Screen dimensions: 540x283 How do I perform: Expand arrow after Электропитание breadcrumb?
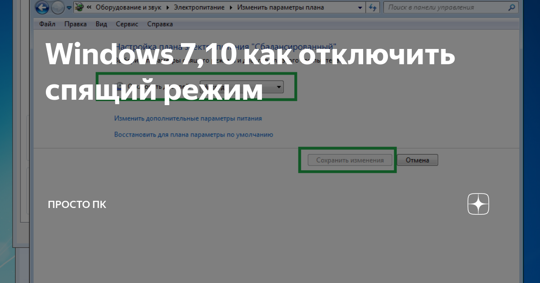(231, 8)
